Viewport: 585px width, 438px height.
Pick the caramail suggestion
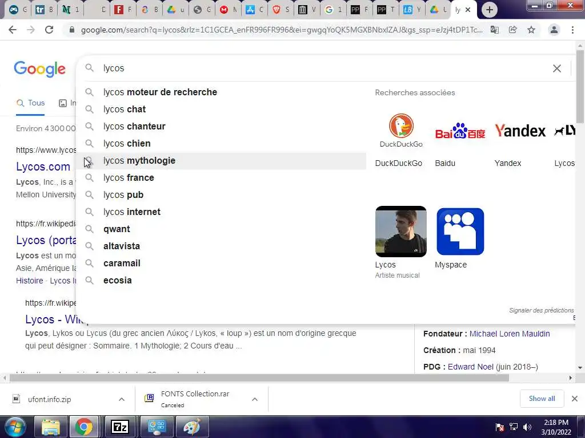pos(221,263)
